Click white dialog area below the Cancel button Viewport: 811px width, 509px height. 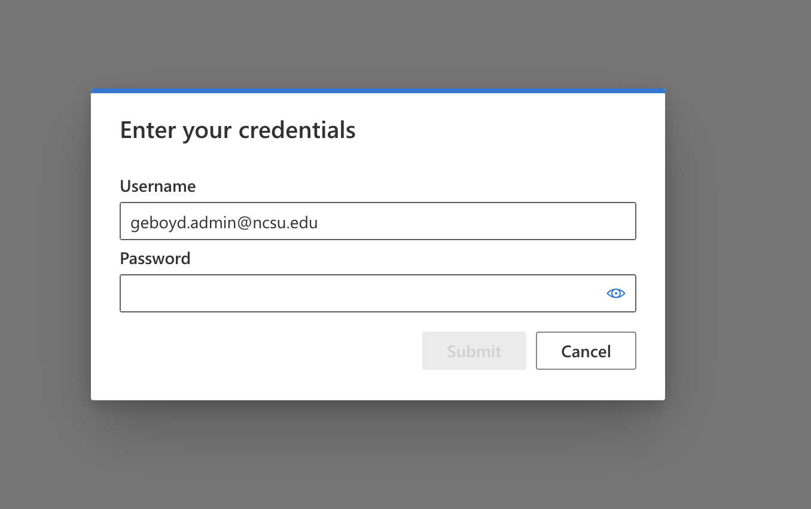point(586,385)
